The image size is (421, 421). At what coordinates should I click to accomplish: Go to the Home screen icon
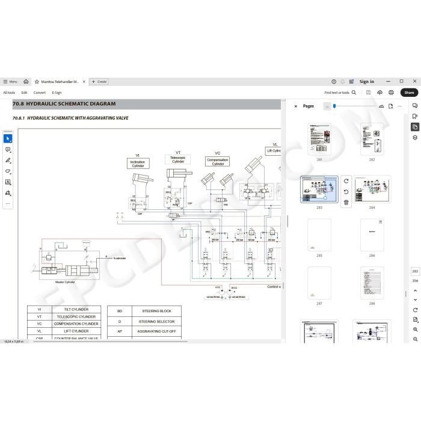26,81
